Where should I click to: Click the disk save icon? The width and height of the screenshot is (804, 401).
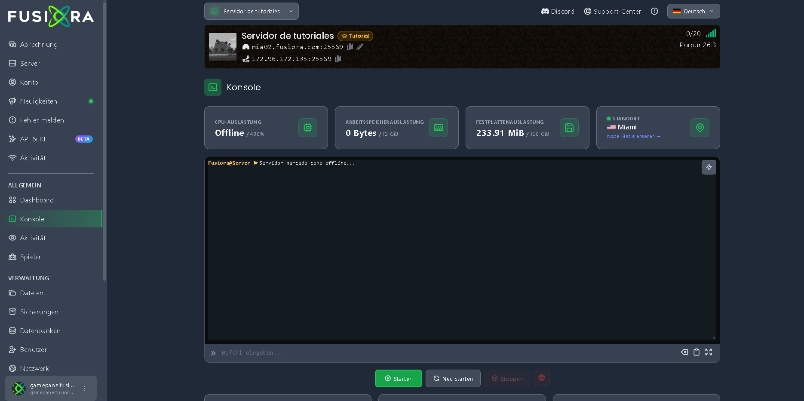point(569,128)
